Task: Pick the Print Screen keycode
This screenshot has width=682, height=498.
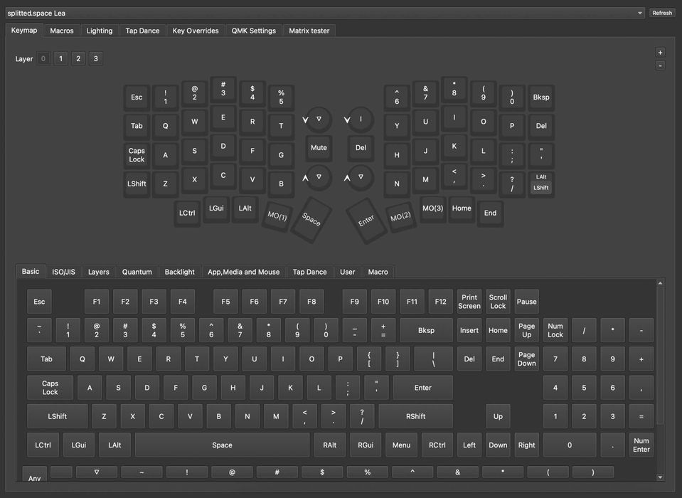Action: point(469,302)
